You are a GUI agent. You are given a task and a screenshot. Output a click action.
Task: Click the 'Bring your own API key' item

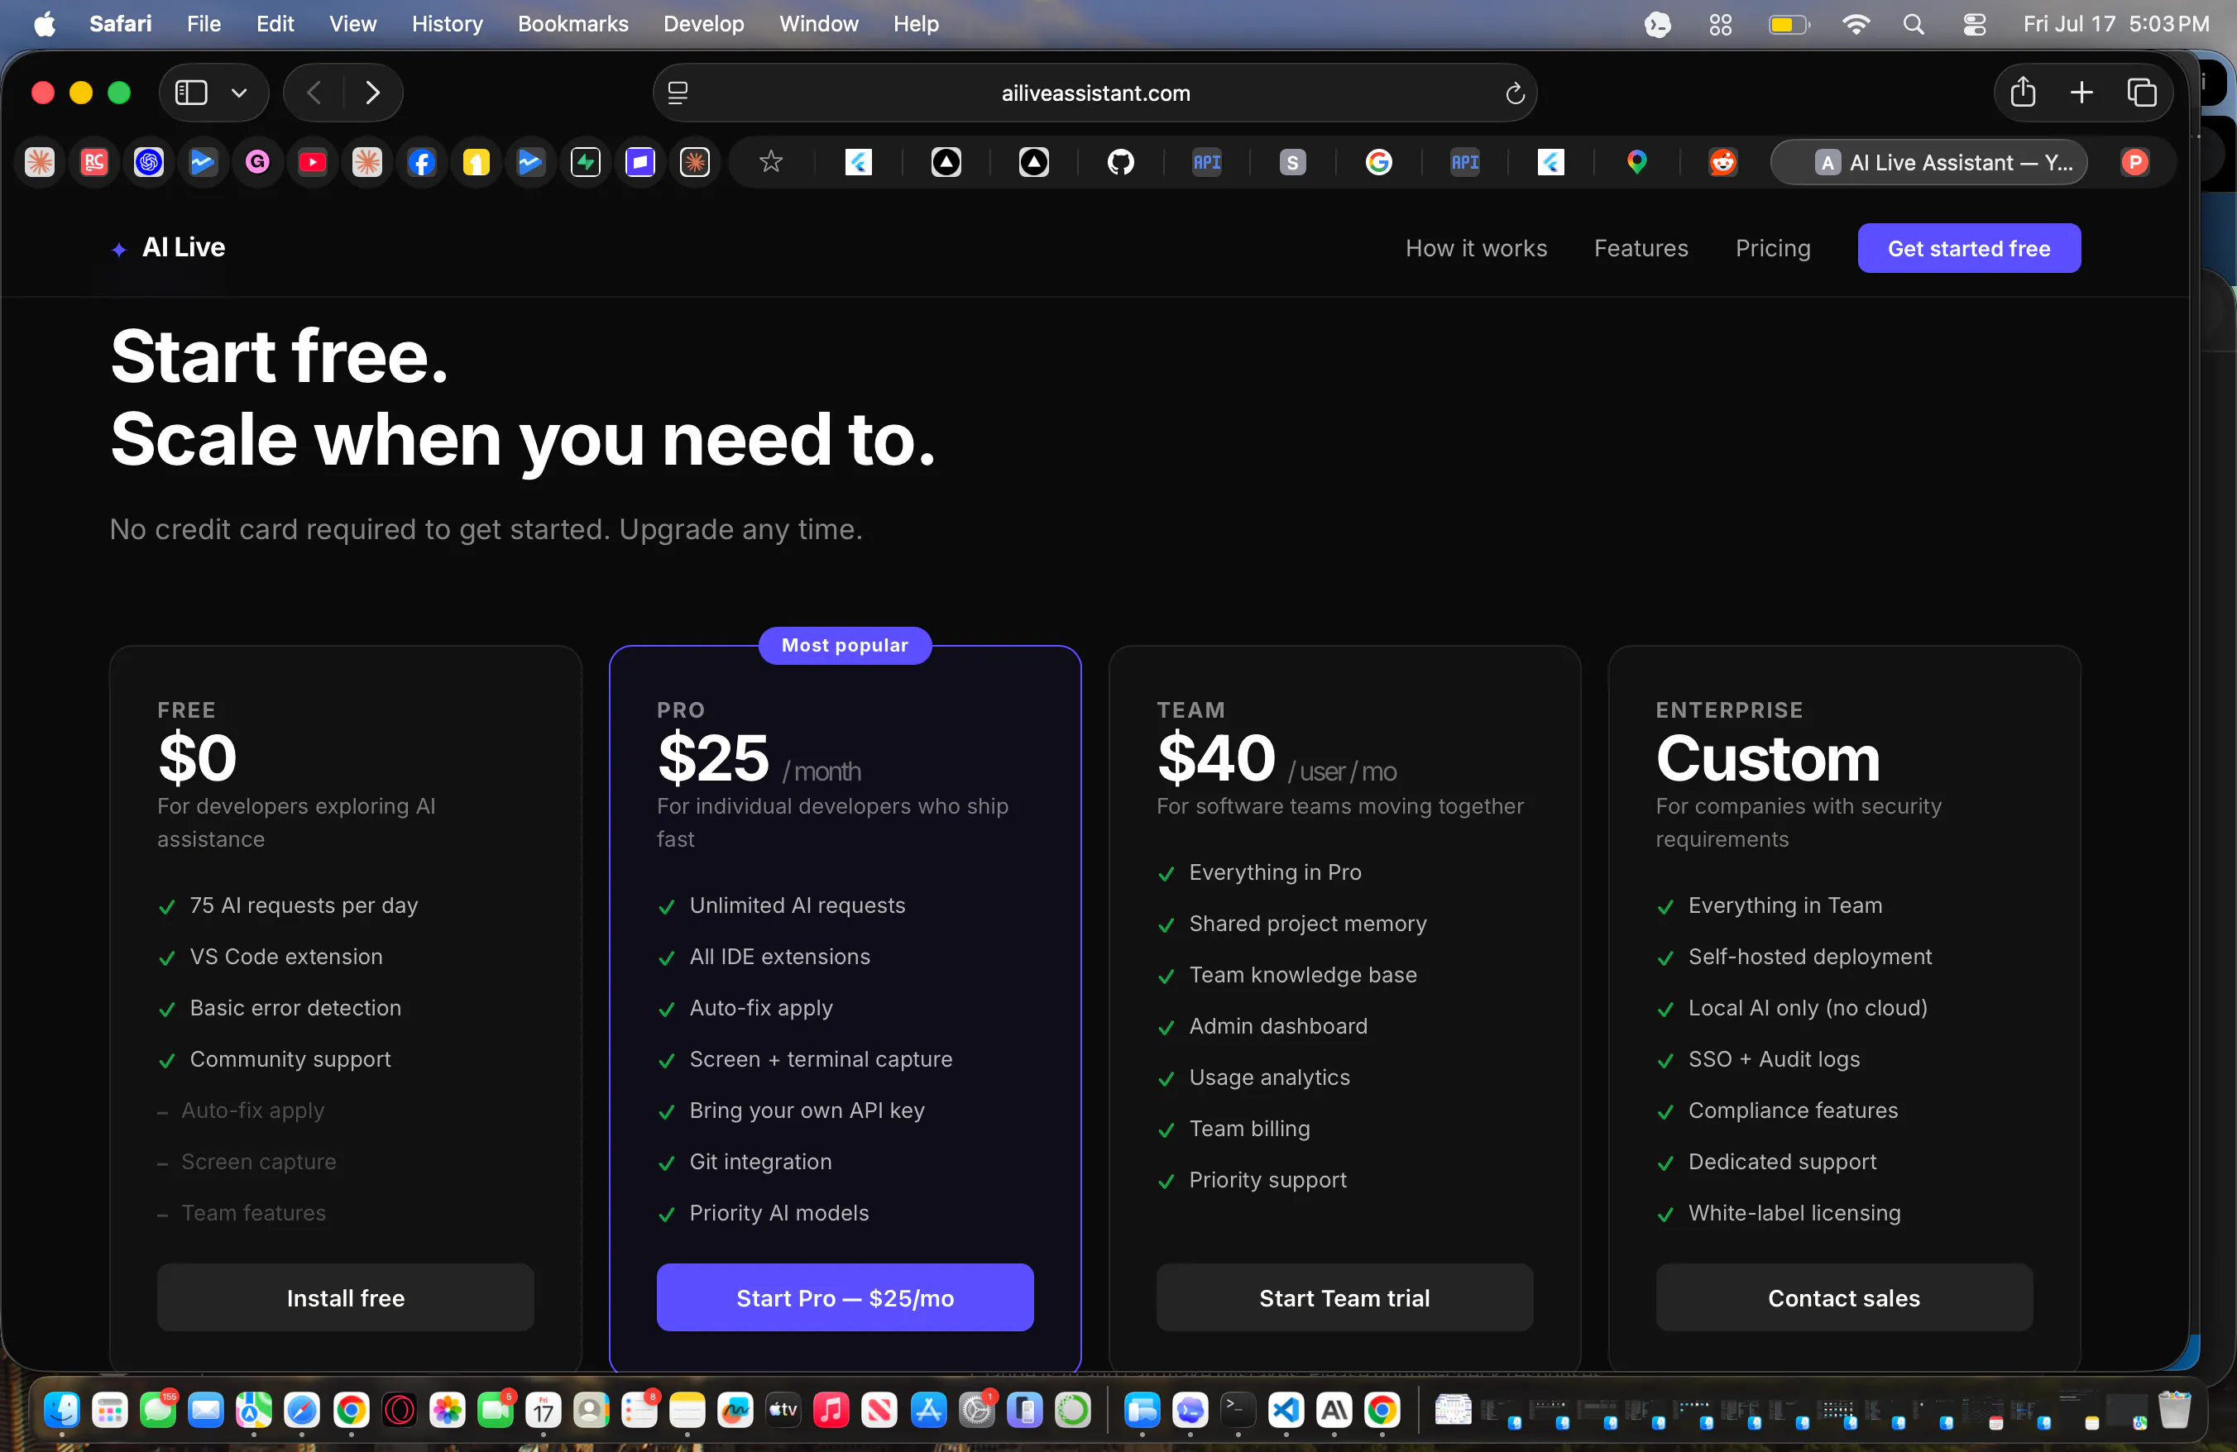tap(807, 1110)
